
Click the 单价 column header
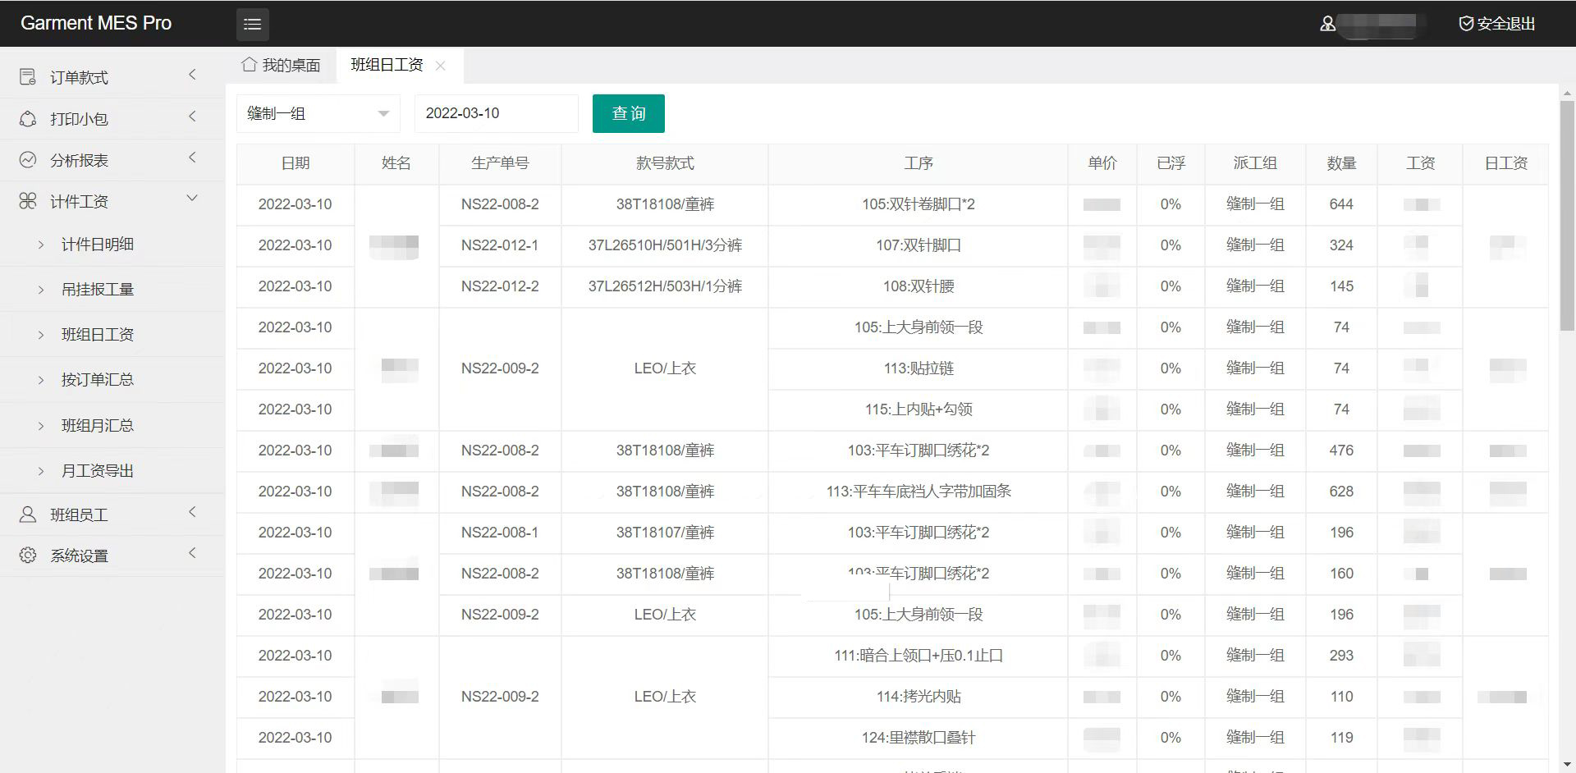click(x=1102, y=163)
